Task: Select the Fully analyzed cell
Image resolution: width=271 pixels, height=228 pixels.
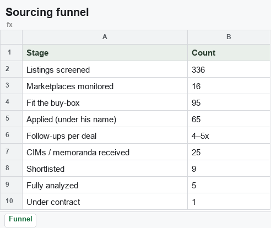Action: pyautogui.click(x=105, y=185)
